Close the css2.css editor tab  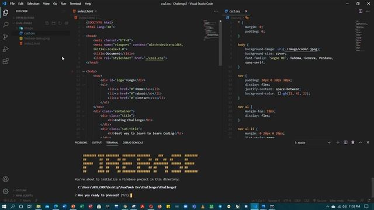pos(246,11)
